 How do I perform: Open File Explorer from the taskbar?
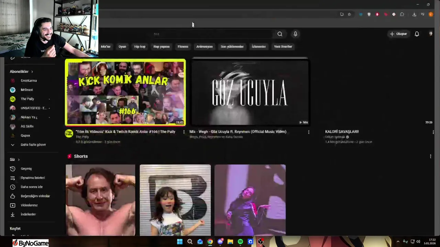point(230,242)
